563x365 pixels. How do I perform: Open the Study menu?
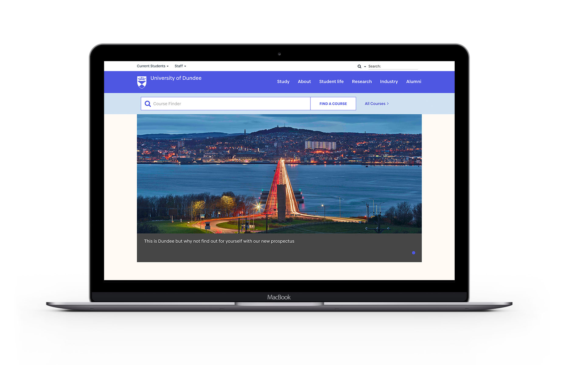pyautogui.click(x=283, y=82)
